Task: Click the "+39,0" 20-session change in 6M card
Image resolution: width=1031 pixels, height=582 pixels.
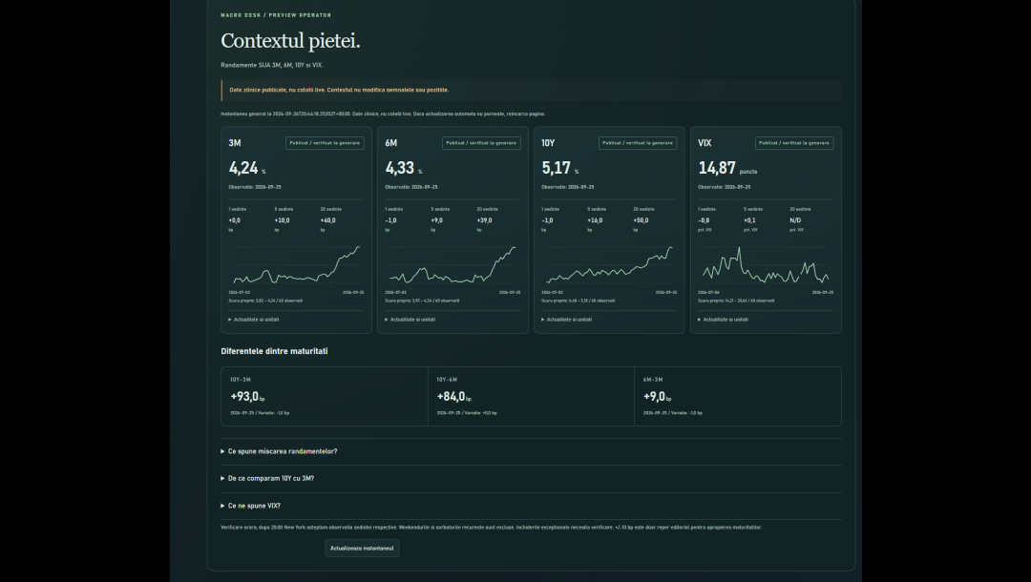Action: click(x=485, y=220)
